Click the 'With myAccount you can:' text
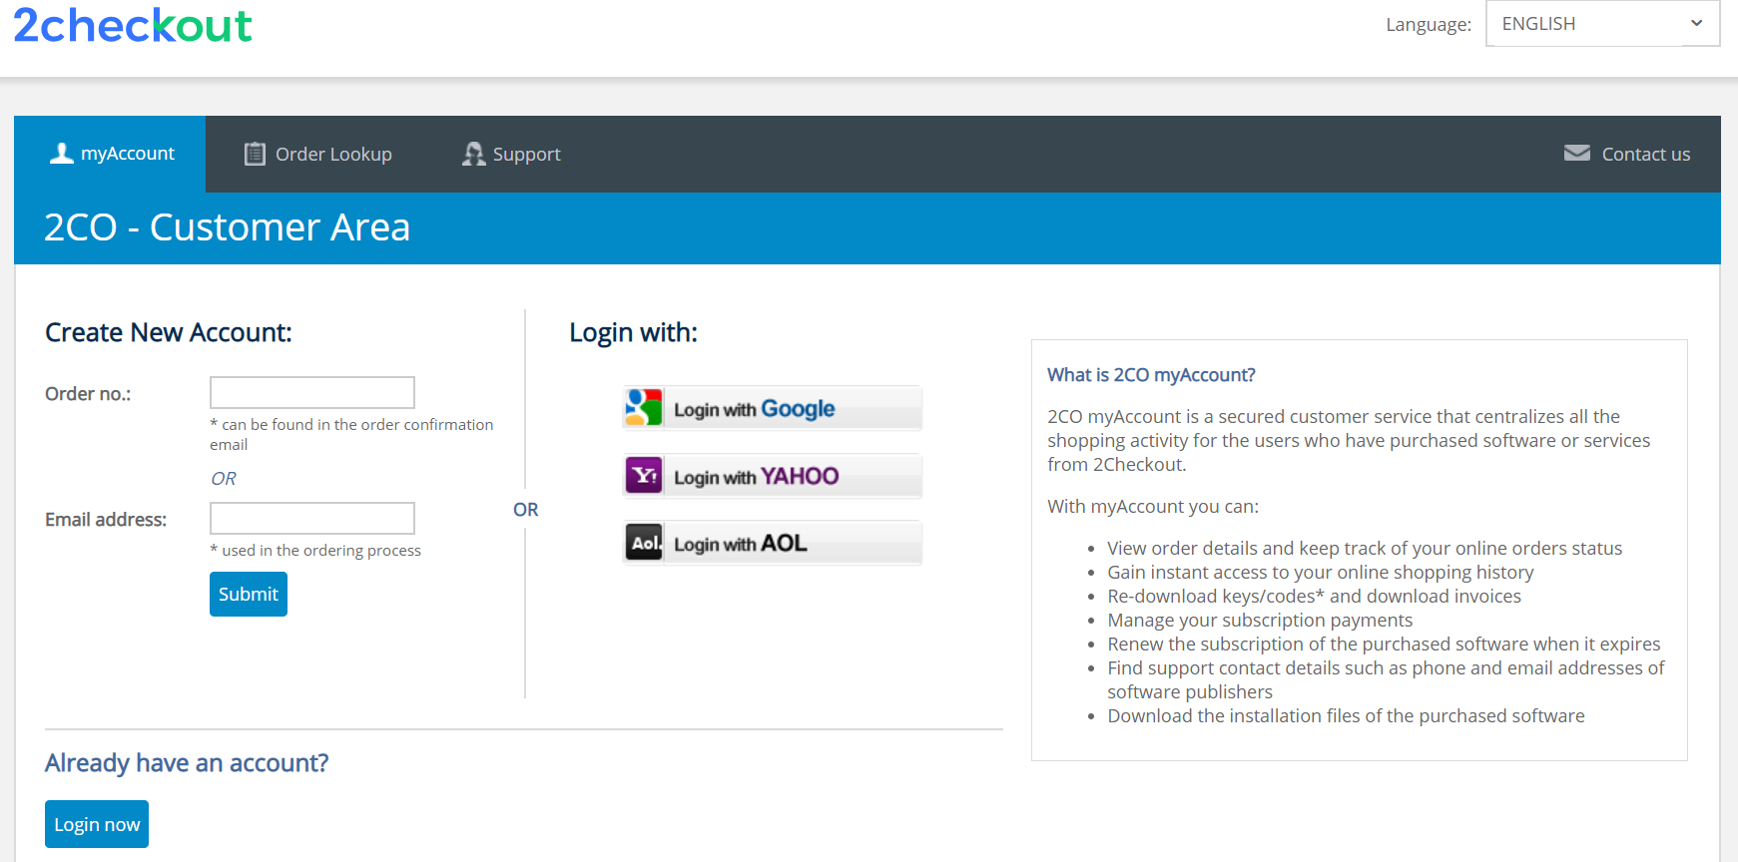 pos(1153,507)
